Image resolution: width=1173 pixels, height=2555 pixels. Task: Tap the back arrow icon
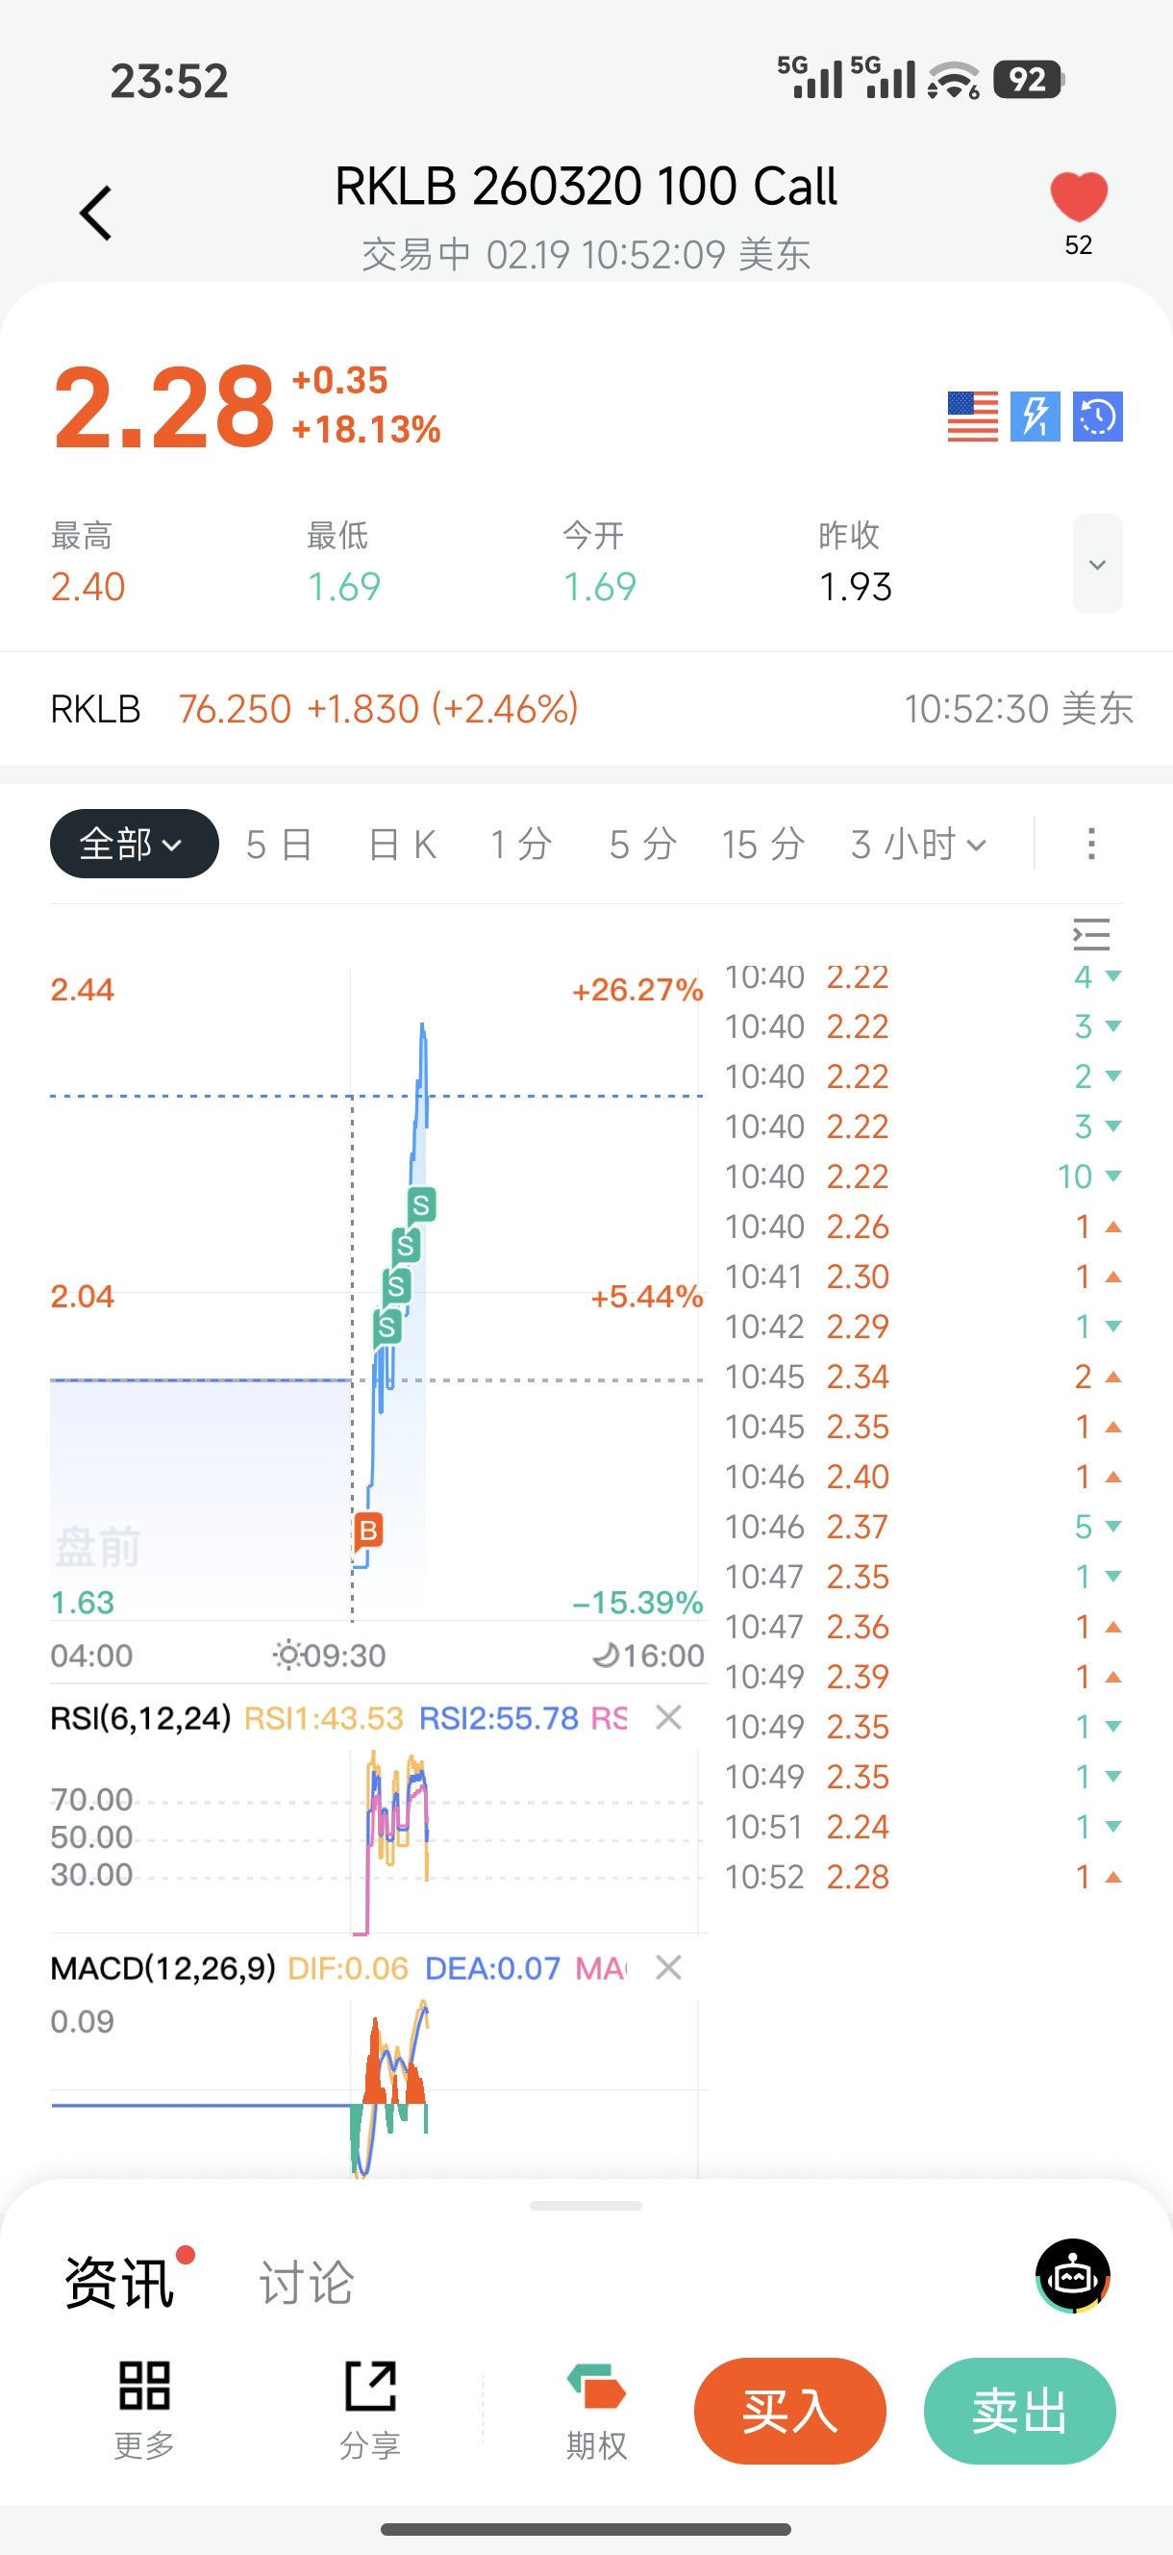[x=96, y=214]
